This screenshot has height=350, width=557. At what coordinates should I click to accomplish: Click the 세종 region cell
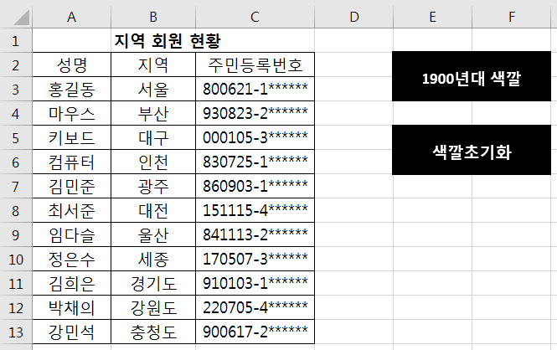coord(153,259)
